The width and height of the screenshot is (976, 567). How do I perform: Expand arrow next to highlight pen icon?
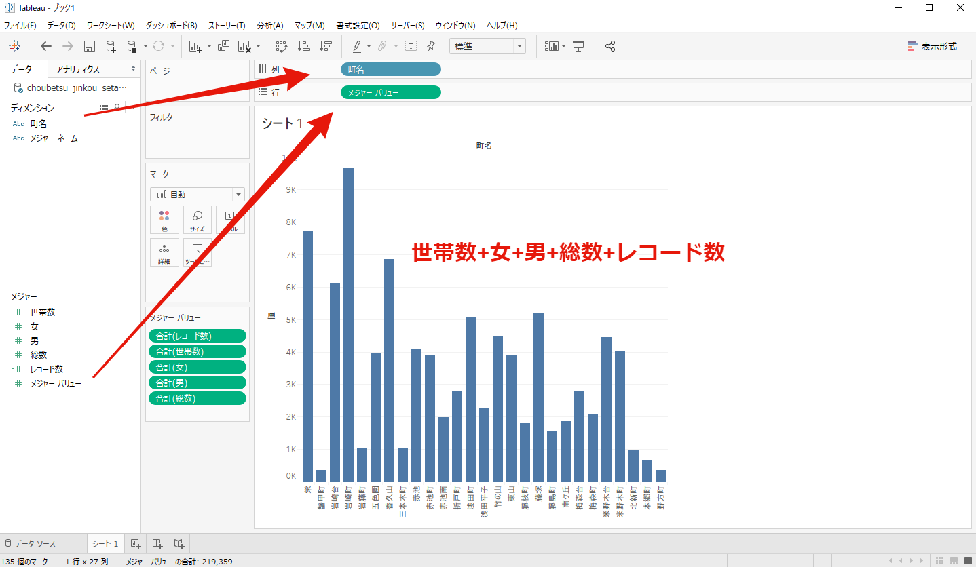coord(369,47)
